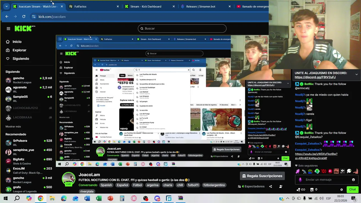Expand Mostrar más under Siguiendo

13,127
